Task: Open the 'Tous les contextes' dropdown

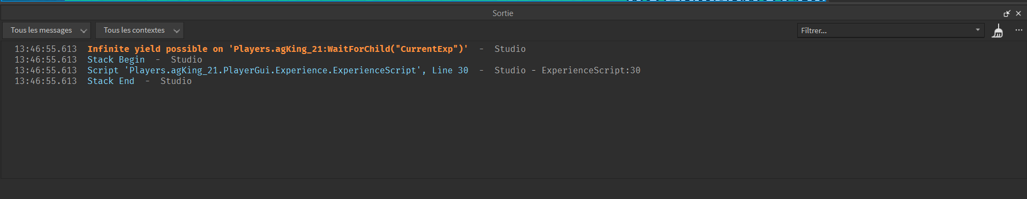Action: (140, 30)
